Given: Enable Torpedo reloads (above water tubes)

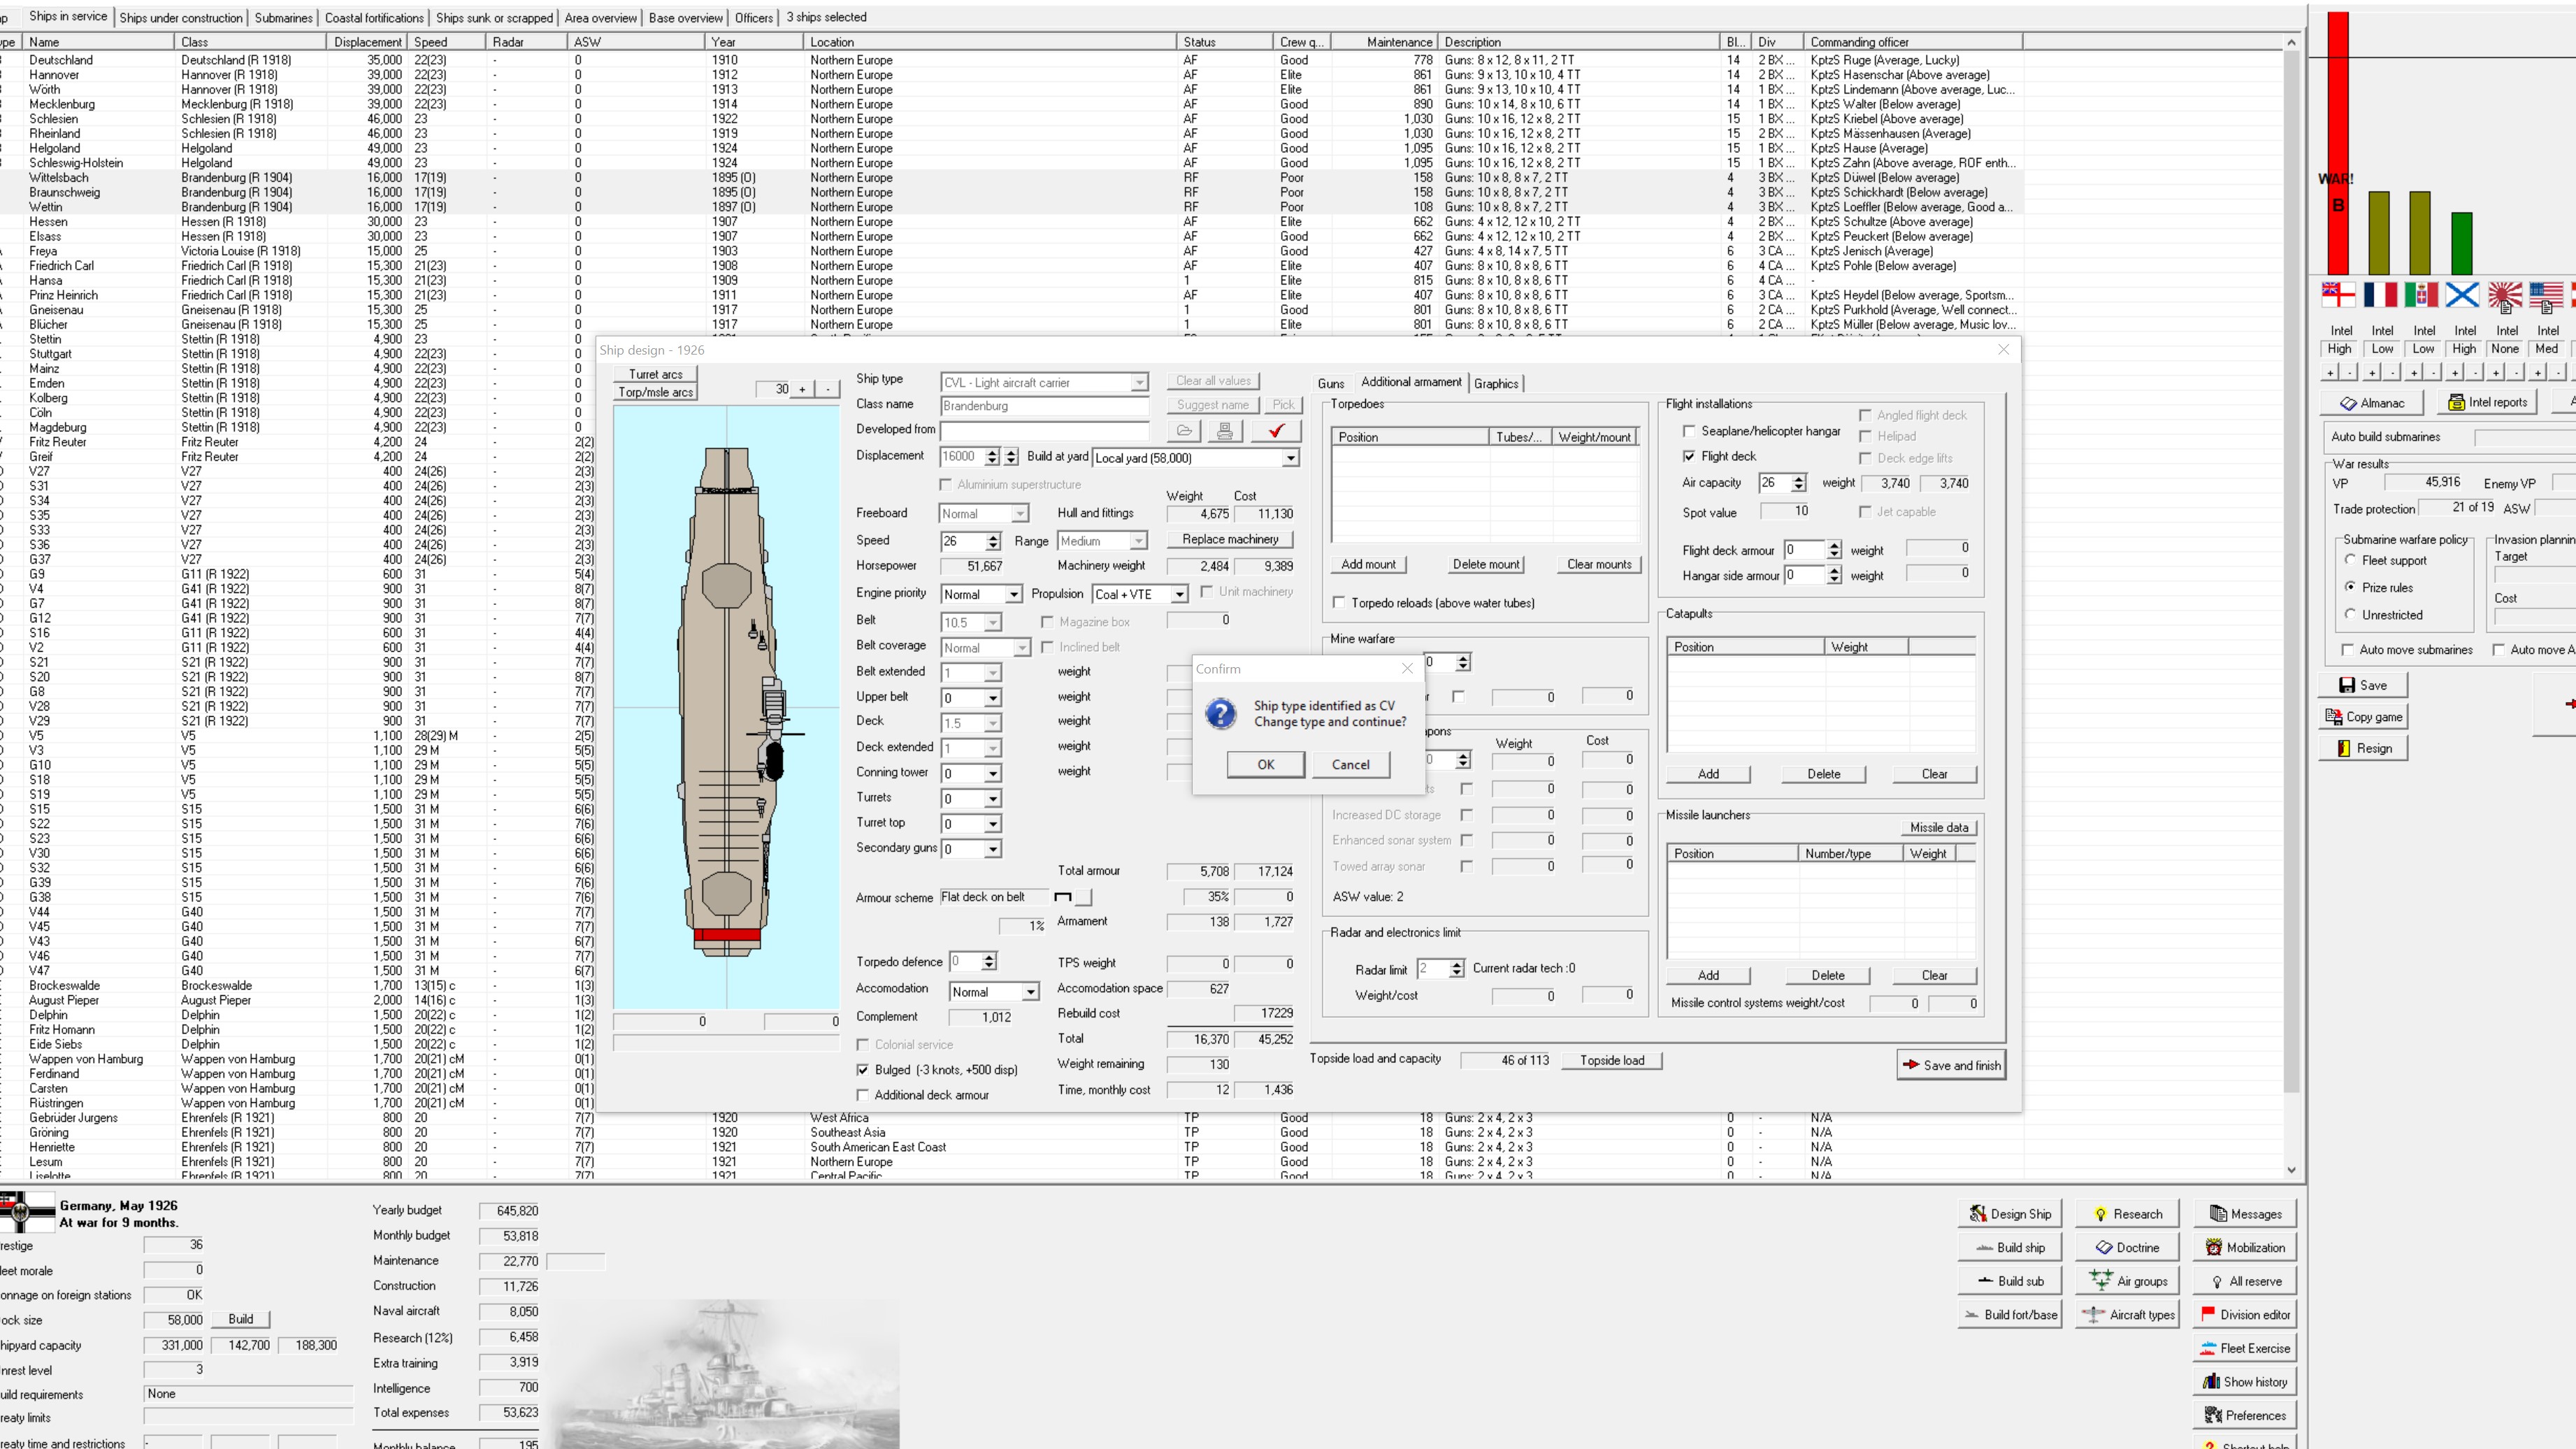Looking at the screenshot, I should point(1339,604).
